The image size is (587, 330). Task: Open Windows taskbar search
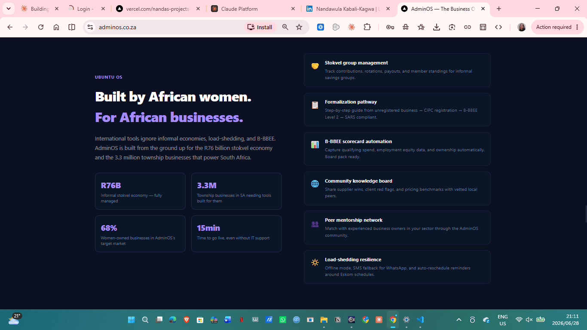pyautogui.click(x=145, y=320)
